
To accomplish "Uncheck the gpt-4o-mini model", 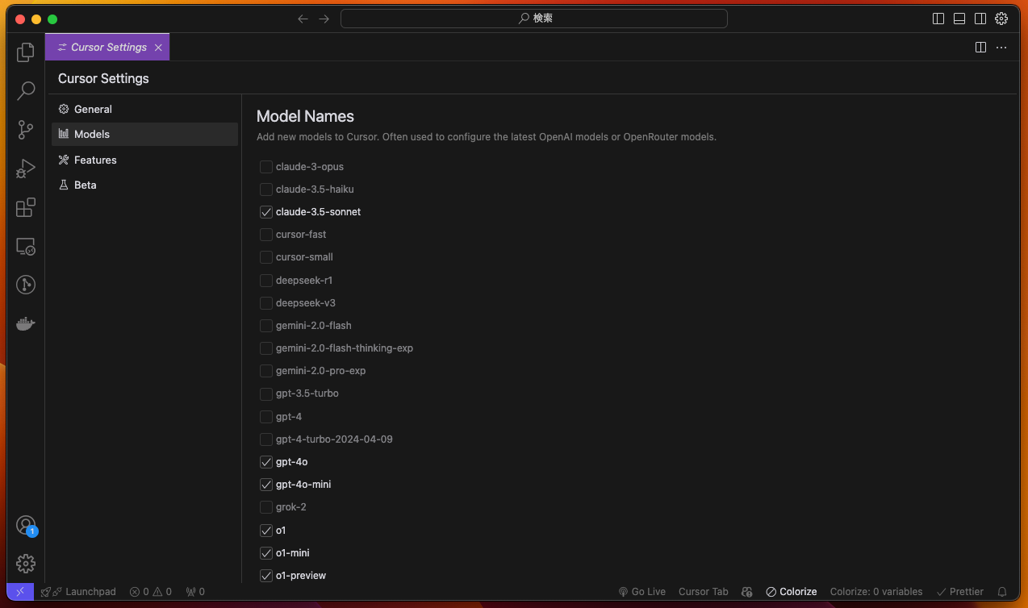I will pos(265,485).
